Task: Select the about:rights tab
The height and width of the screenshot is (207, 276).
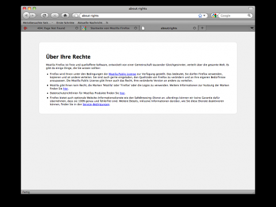Action: (x=168, y=28)
